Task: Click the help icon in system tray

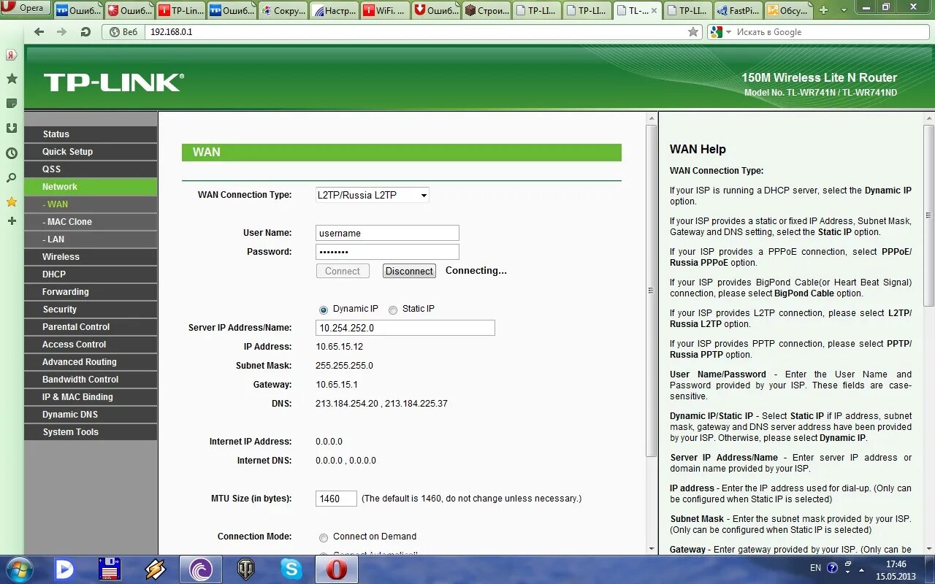Action: click(x=832, y=568)
